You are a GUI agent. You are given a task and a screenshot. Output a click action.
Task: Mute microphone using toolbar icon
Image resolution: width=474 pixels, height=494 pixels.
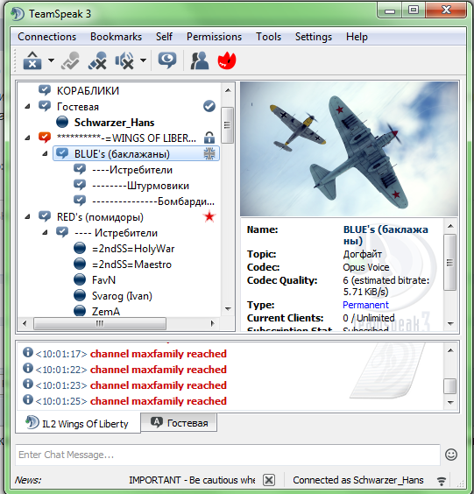97,60
